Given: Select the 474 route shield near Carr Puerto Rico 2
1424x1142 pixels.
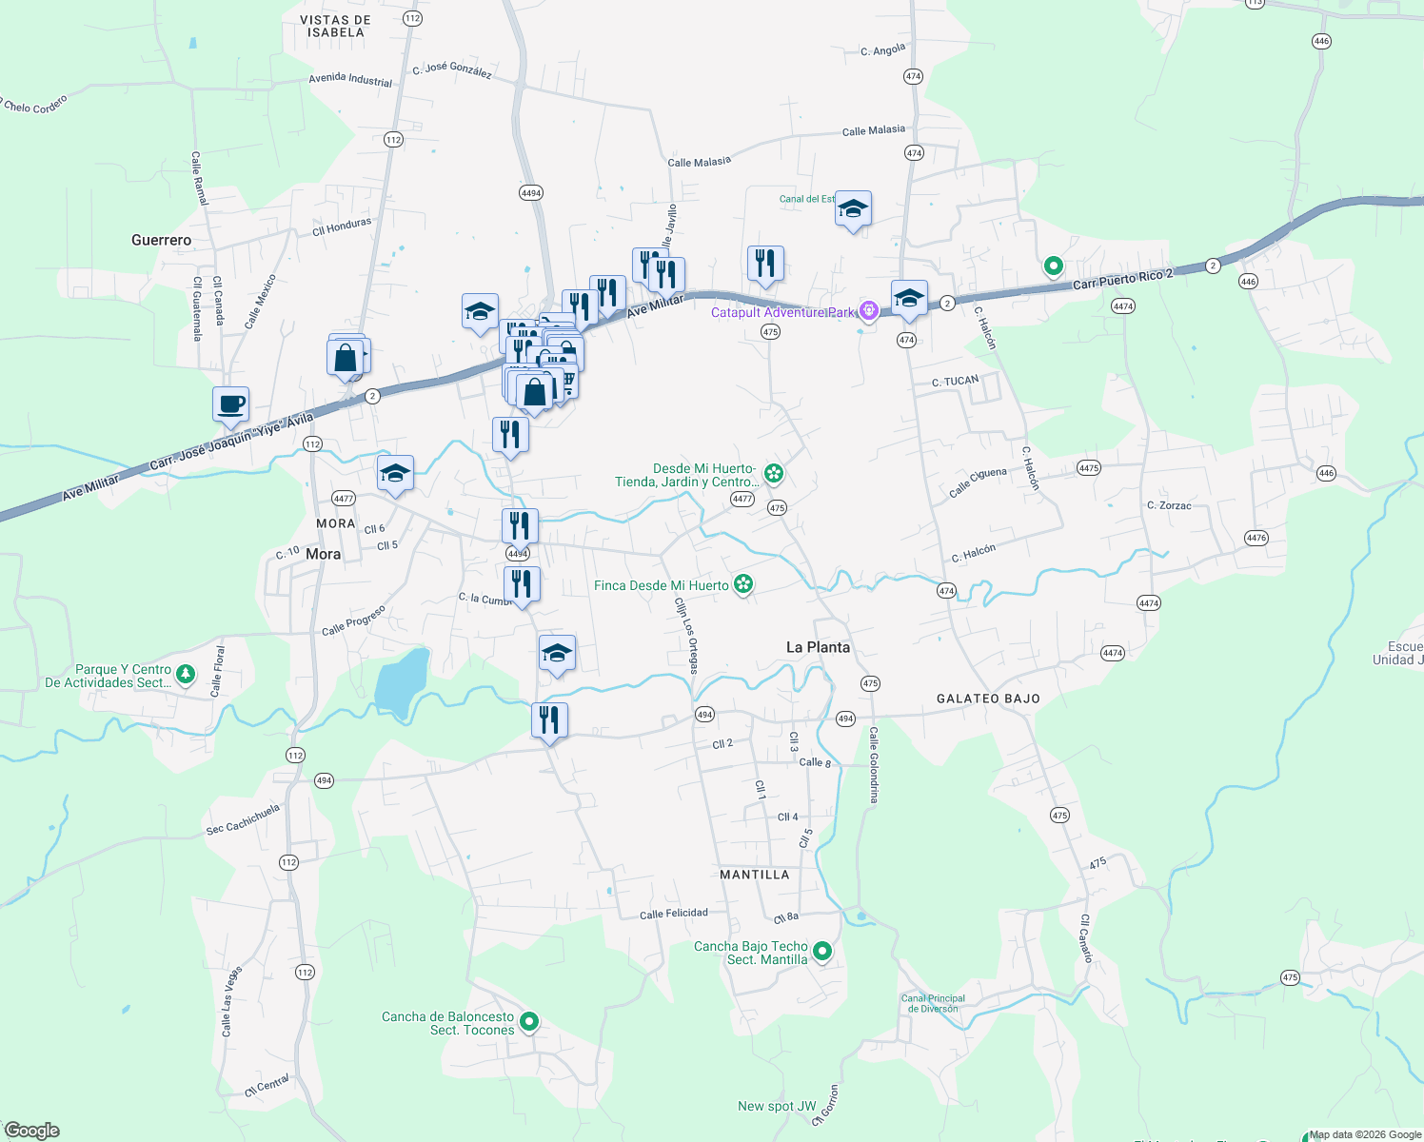Looking at the screenshot, I should click(x=906, y=339).
